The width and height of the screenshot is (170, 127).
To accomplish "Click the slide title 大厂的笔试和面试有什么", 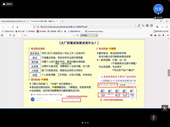I will point(79,43).
